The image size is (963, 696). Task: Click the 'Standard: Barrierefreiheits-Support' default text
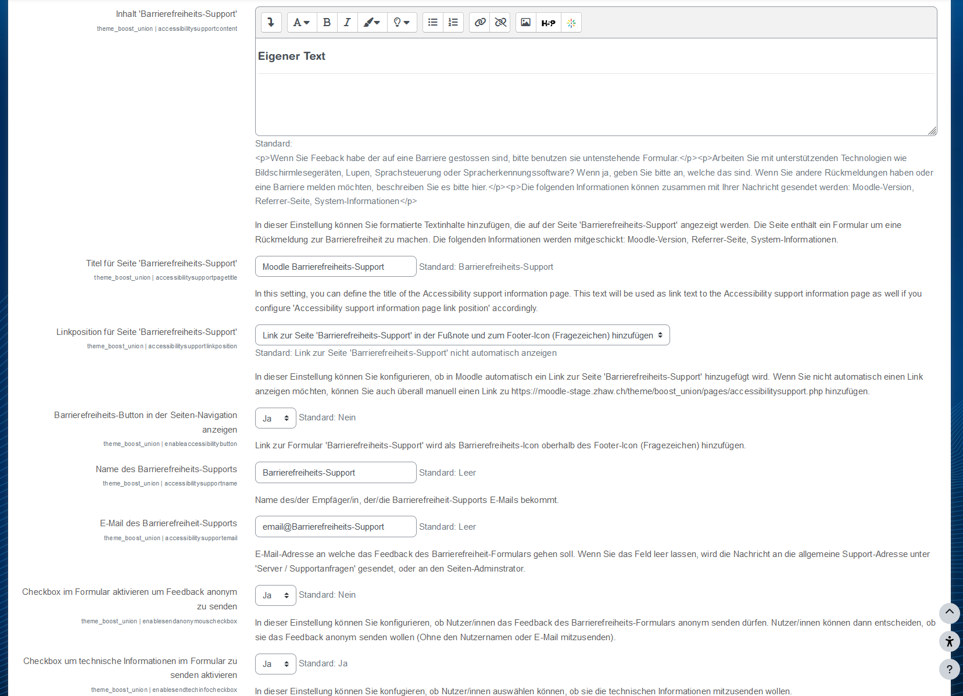click(486, 267)
